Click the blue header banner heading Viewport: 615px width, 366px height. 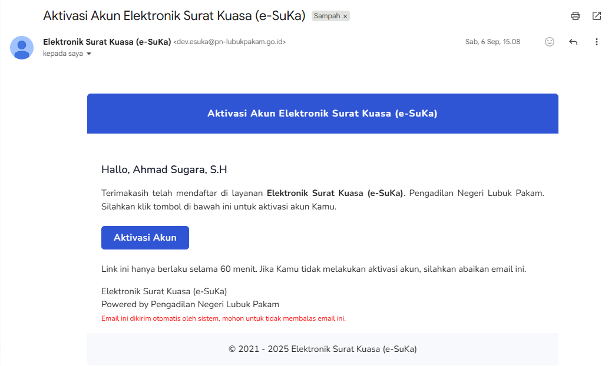click(x=322, y=114)
